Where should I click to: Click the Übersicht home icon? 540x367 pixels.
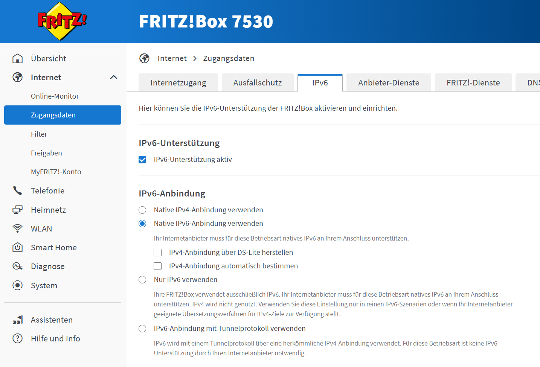click(x=17, y=58)
